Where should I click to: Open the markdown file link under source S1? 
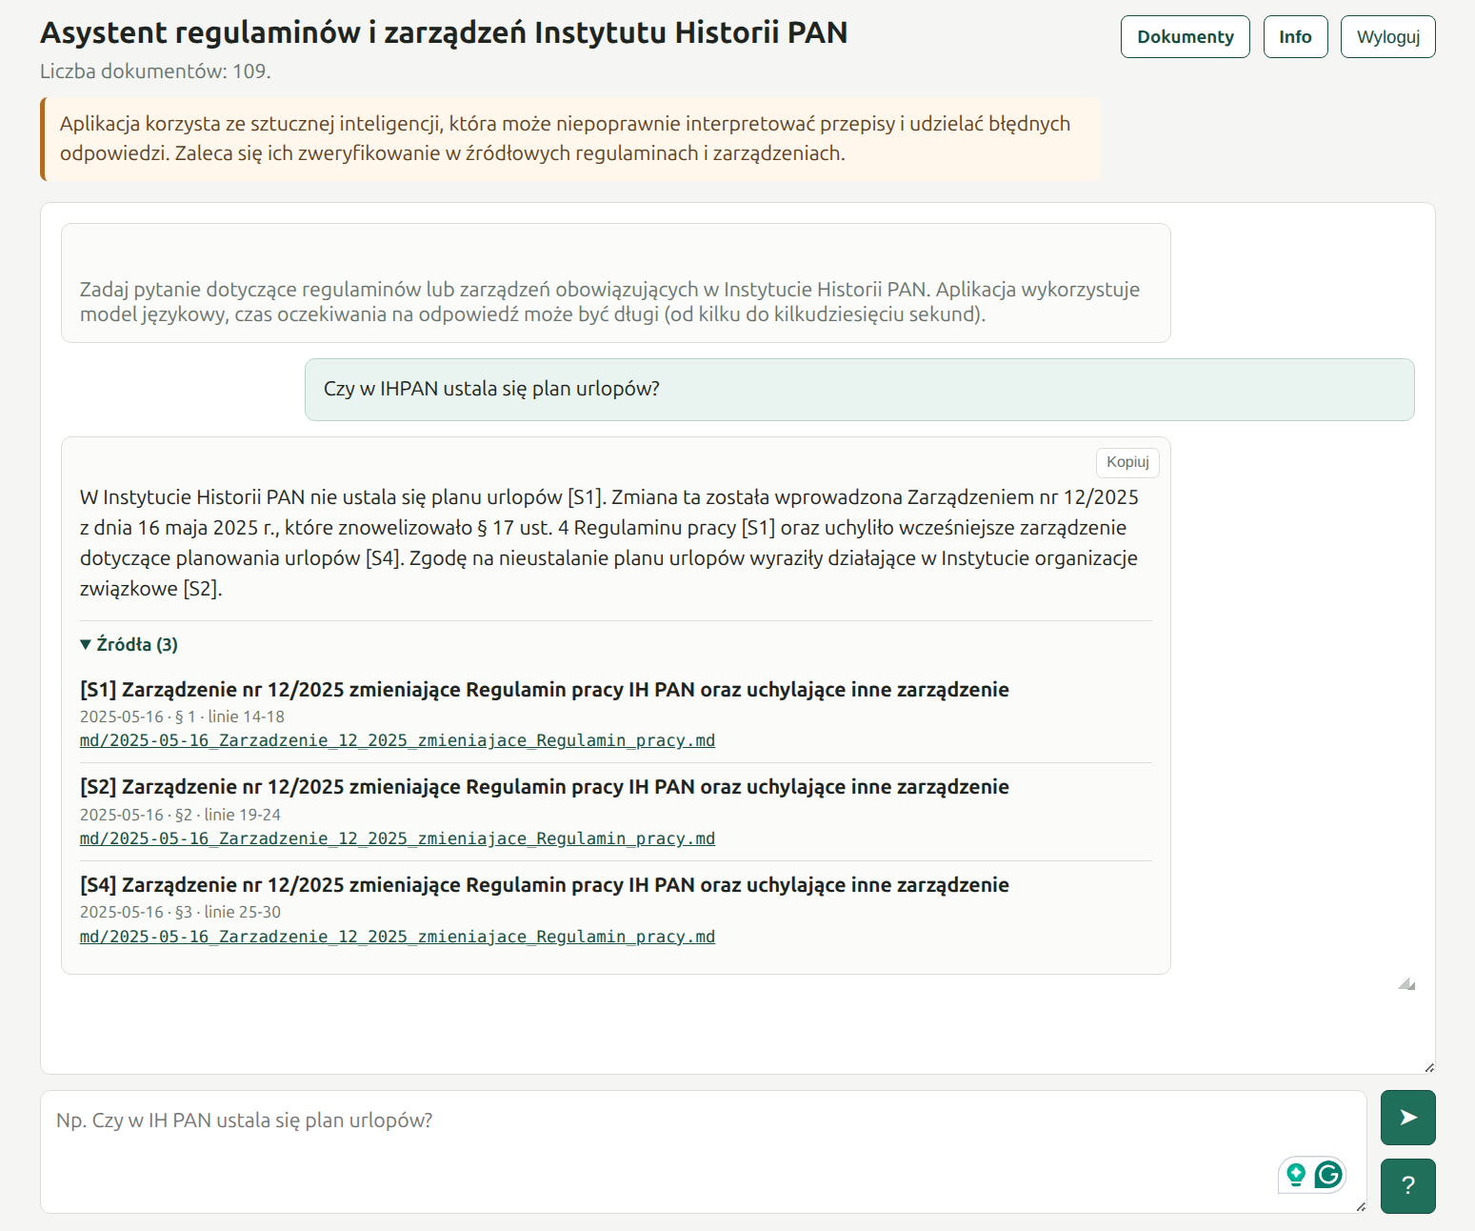[x=397, y=741]
